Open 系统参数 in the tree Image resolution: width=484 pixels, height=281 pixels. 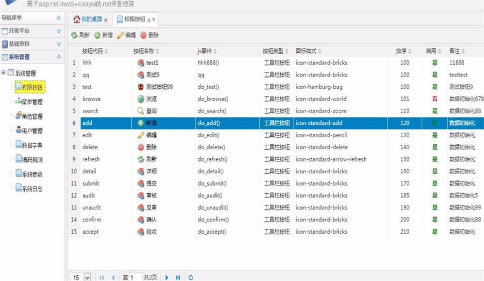coord(30,174)
